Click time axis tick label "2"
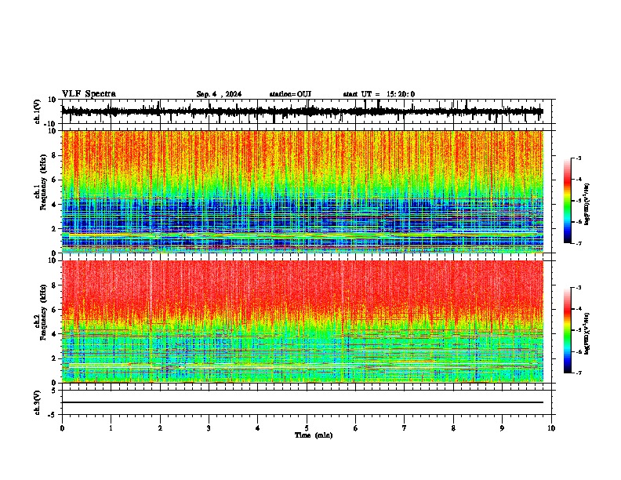The image size is (621, 480). click(x=160, y=428)
